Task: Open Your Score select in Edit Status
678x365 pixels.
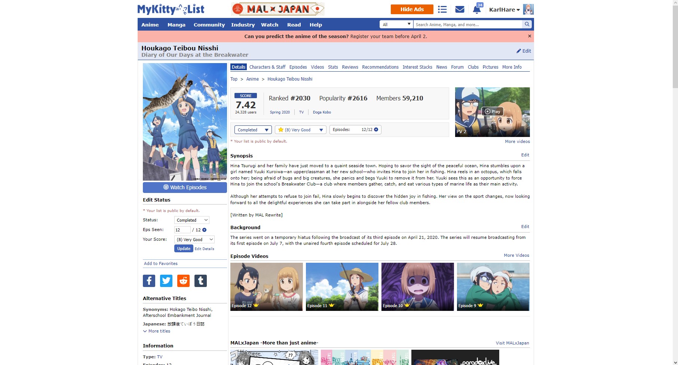Action: [194, 240]
